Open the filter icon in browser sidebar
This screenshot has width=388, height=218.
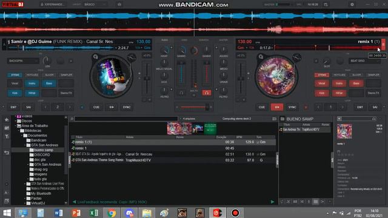coord(7,136)
